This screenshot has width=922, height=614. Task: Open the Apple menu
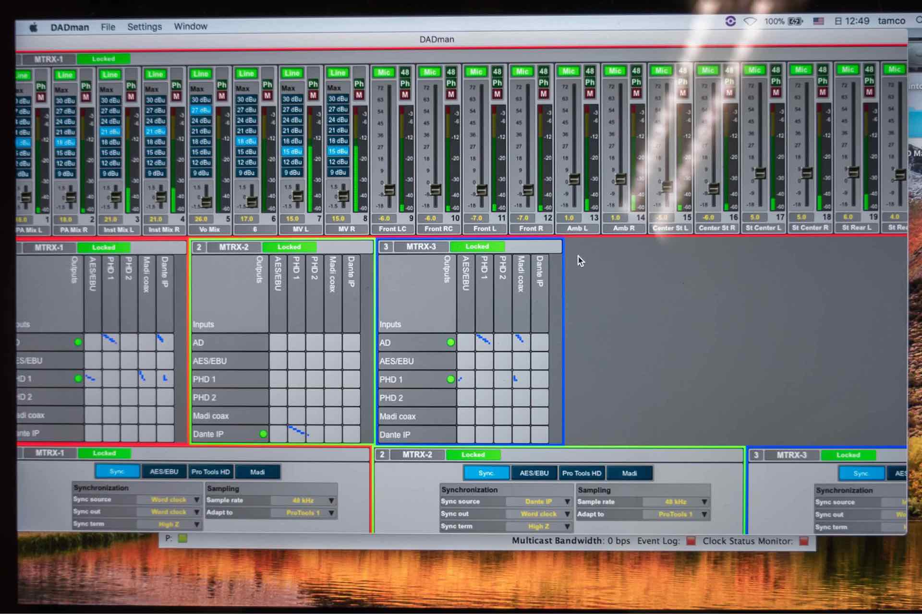33,27
